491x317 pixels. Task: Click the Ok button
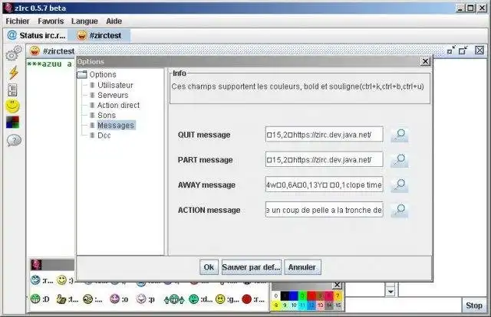(x=209, y=267)
